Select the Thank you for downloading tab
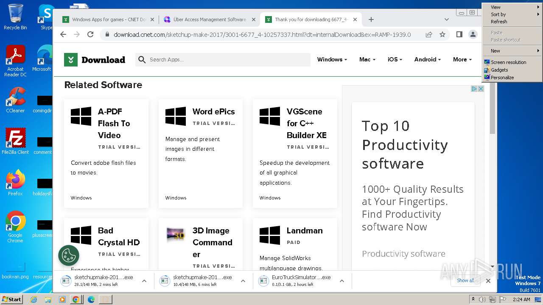Viewport: 543px width, 305px height. tap(311, 19)
